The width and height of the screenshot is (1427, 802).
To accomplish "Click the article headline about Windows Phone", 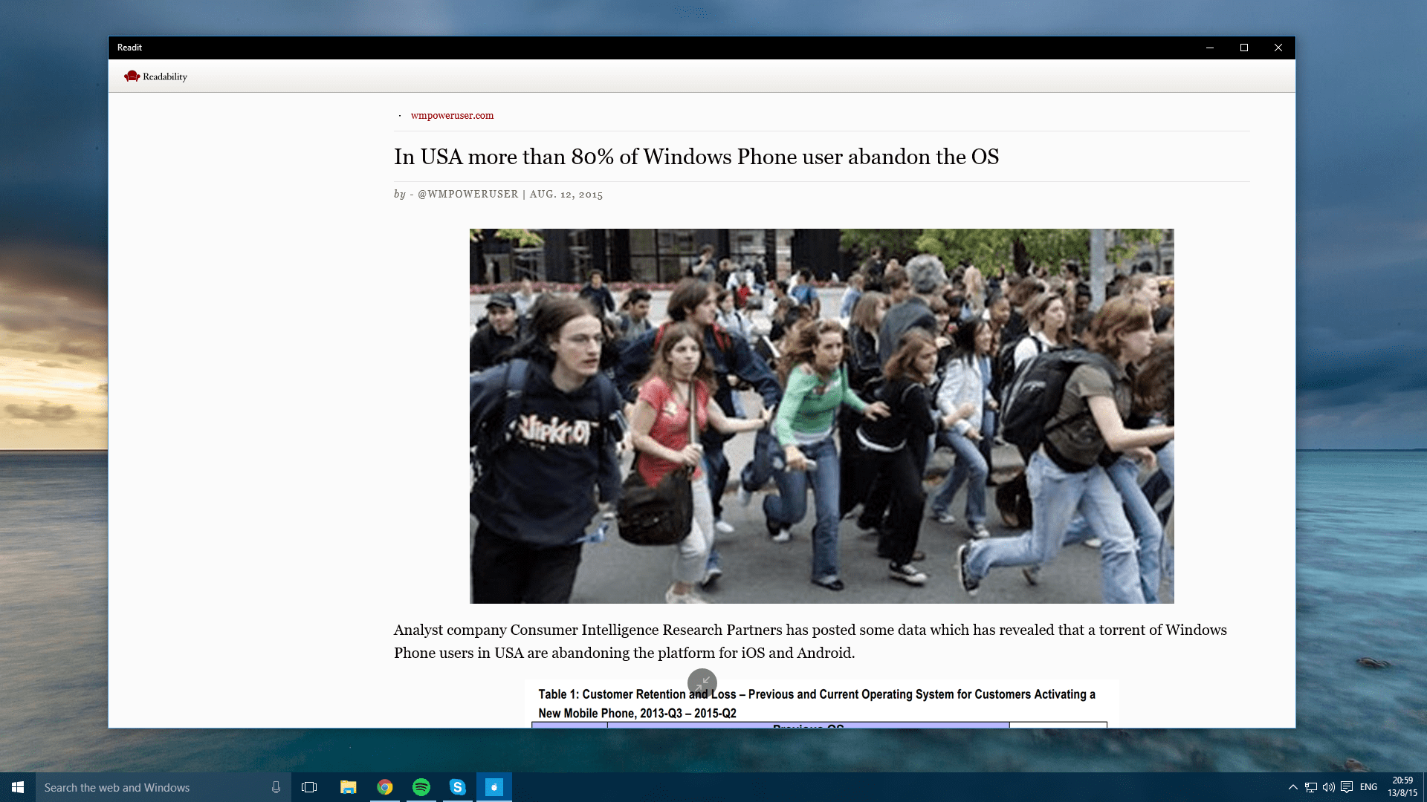I will 696,157.
